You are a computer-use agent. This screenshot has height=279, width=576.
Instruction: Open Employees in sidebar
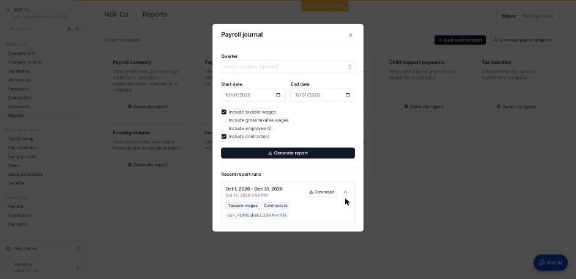[x=19, y=89]
